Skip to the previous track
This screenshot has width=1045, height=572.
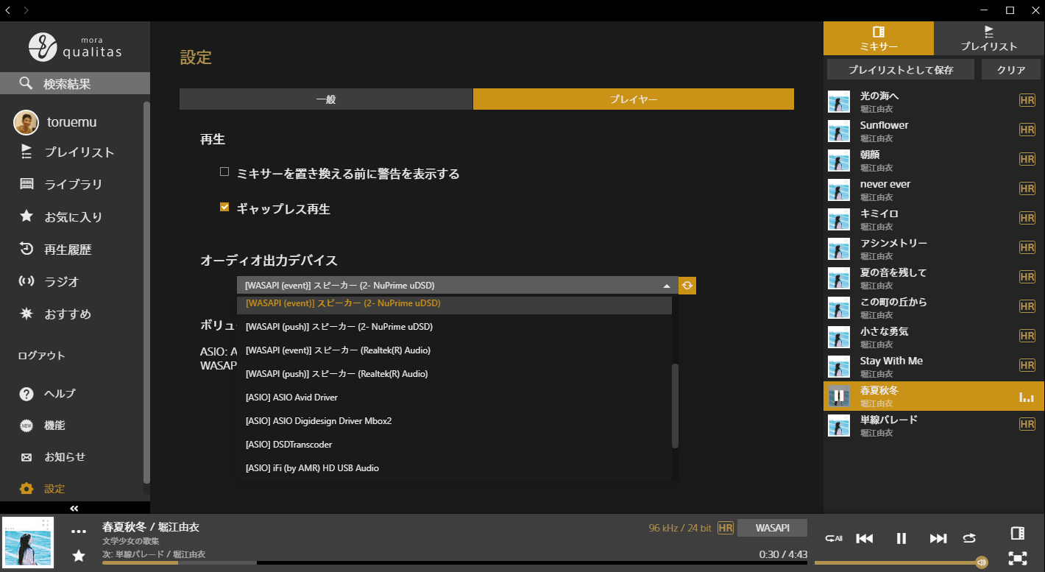tap(865, 538)
